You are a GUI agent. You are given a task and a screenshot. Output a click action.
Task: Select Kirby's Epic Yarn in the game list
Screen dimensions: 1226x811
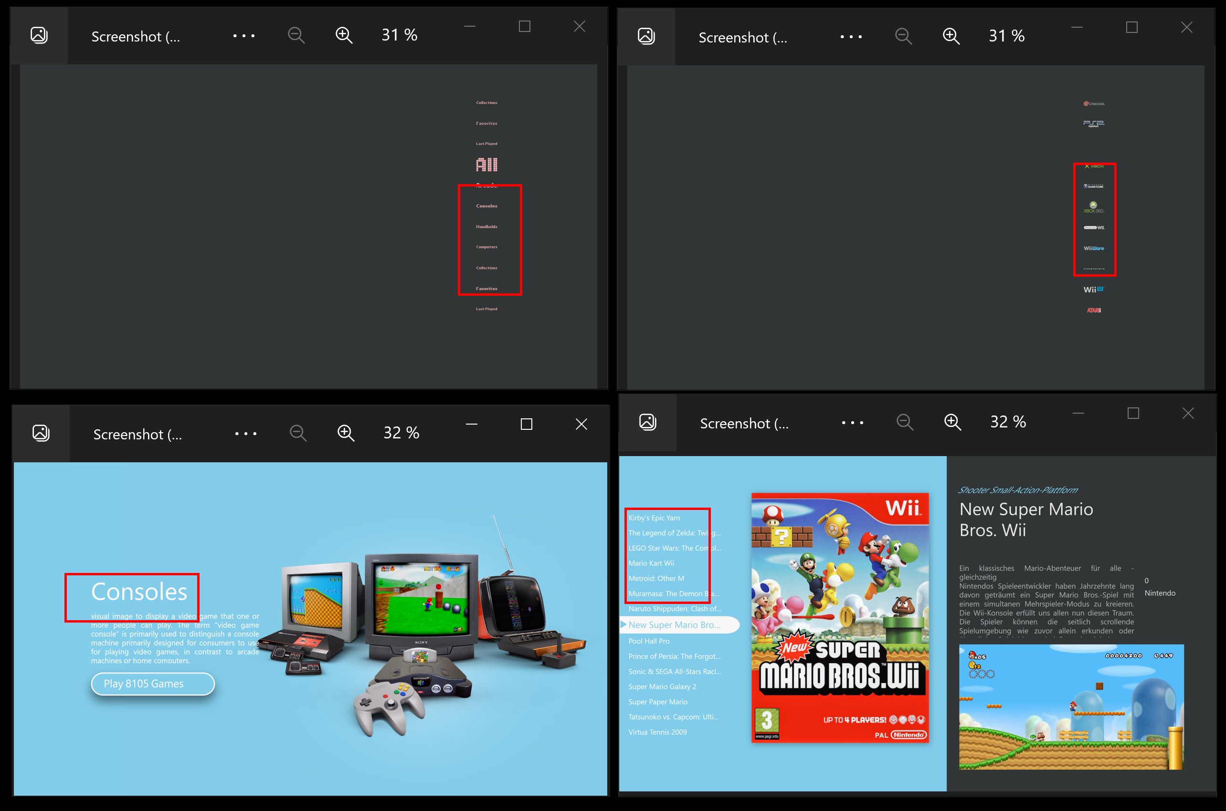point(654,518)
